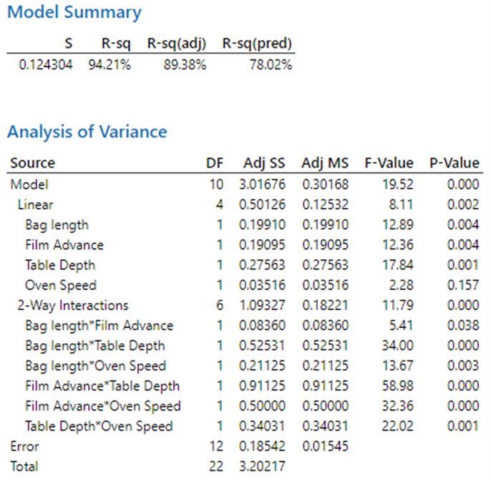Click the 0.157 P-Value cell

463,285
